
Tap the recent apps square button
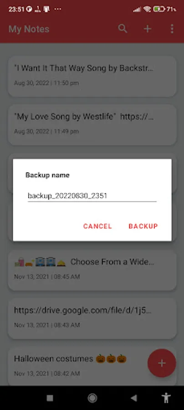tap(50, 398)
